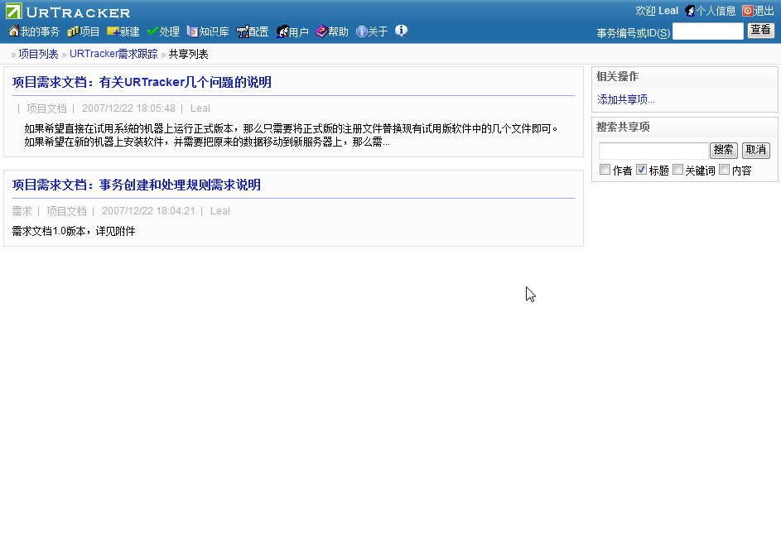Click 退出 to log out
This screenshot has height=534, width=781.
pos(764,11)
